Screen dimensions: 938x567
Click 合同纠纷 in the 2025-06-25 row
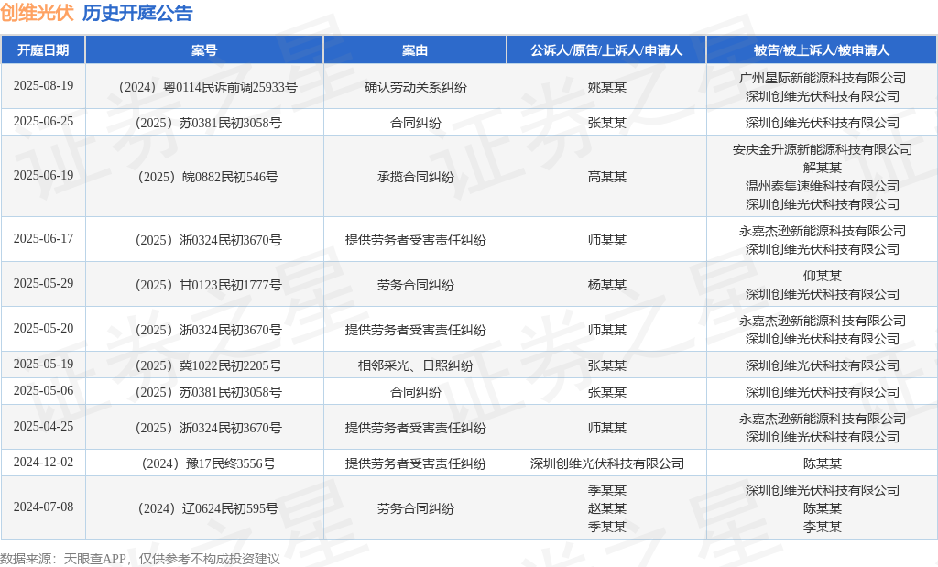pyautogui.click(x=415, y=124)
